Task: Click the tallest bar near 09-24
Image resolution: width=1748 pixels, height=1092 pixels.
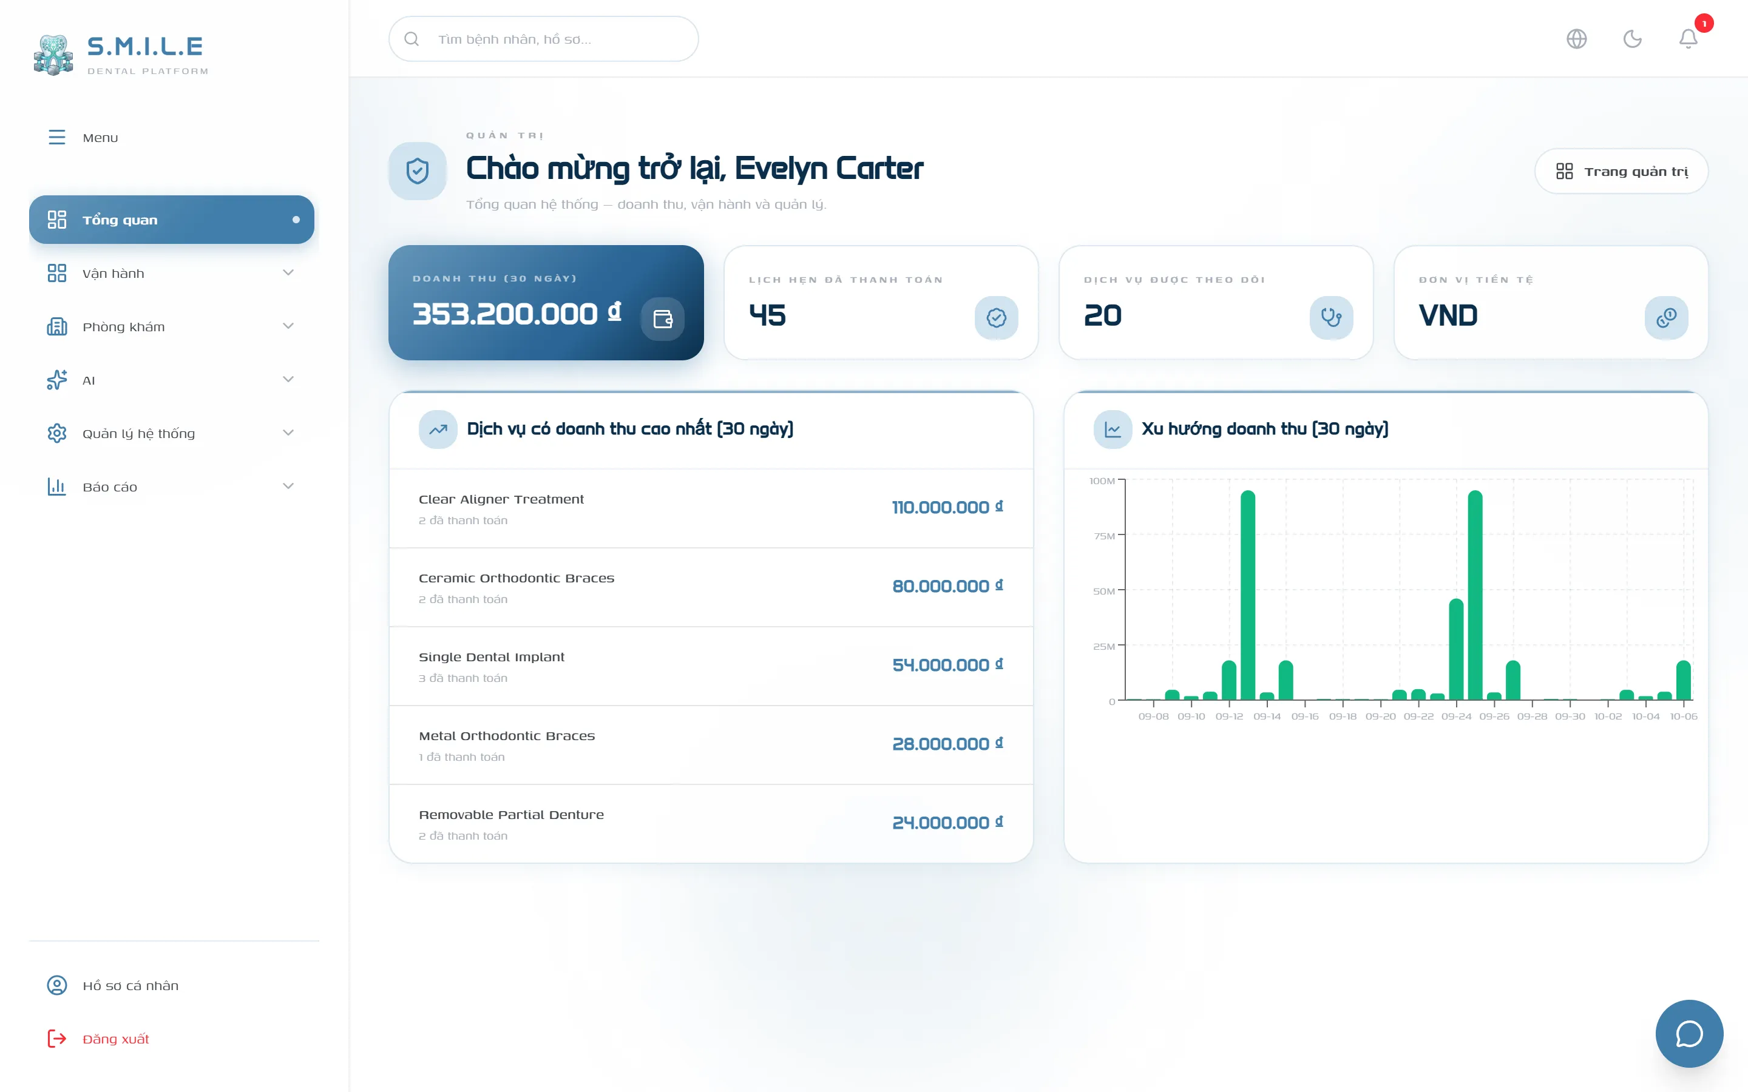Action: [x=1475, y=595]
